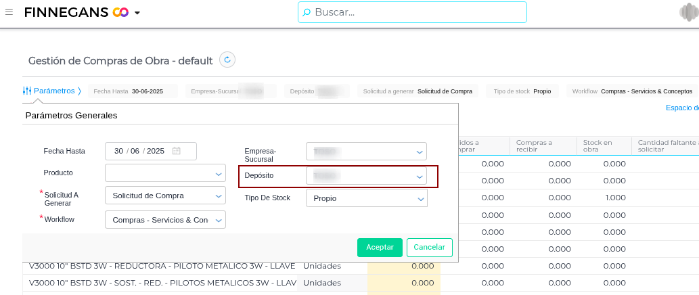The image size is (699, 295).
Task: Open the user avatar in top corner
Action: pos(689,12)
